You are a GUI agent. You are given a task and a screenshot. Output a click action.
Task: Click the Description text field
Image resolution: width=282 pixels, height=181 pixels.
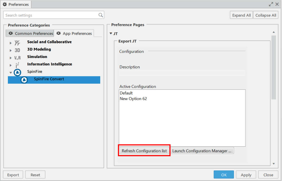click(182, 73)
